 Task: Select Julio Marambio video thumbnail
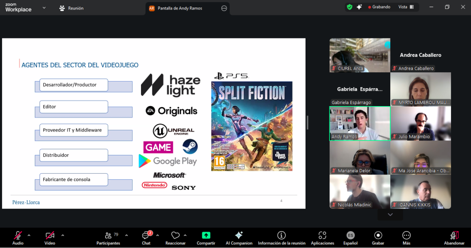click(x=421, y=124)
